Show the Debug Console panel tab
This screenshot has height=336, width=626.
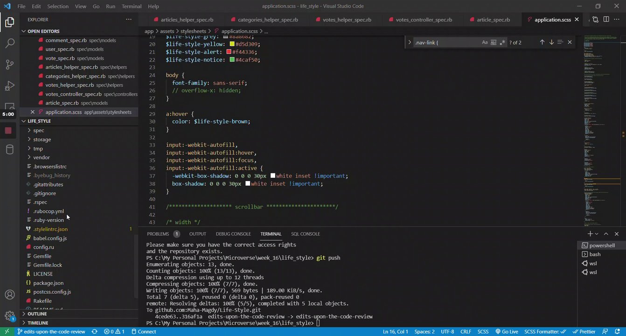point(233,234)
